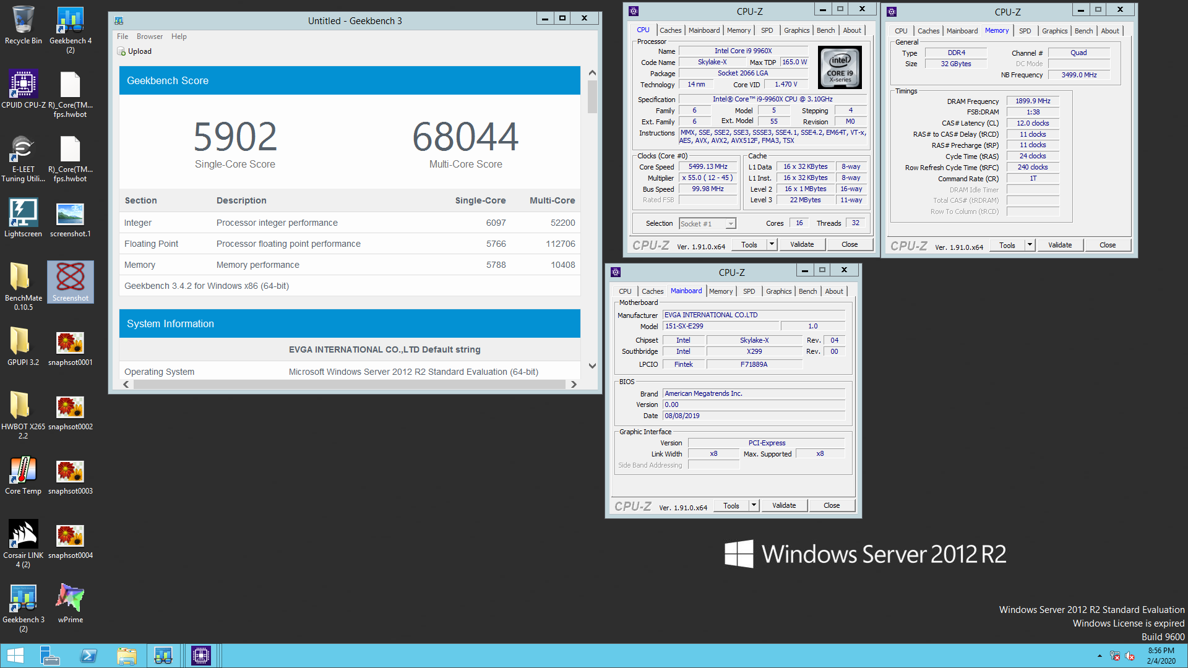This screenshot has height=668, width=1188.
Task: Switch to Caches tab in CPU window
Action: pyautogui.click(x=670, y=30)
